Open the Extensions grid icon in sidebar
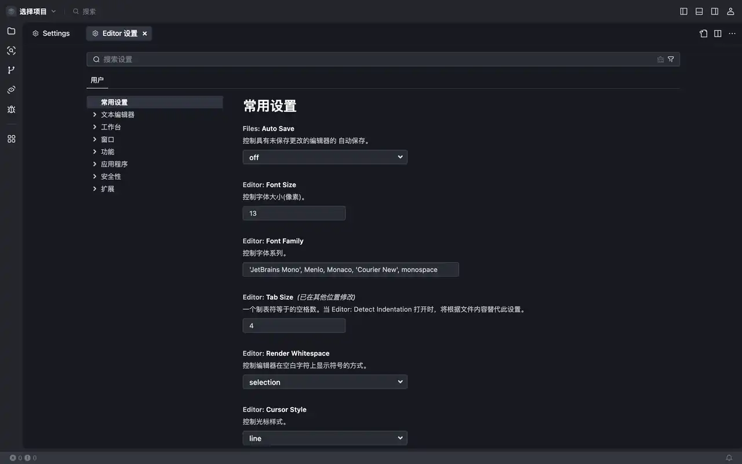The height and width of the screenshot is (464, 742). coord(11,139)
